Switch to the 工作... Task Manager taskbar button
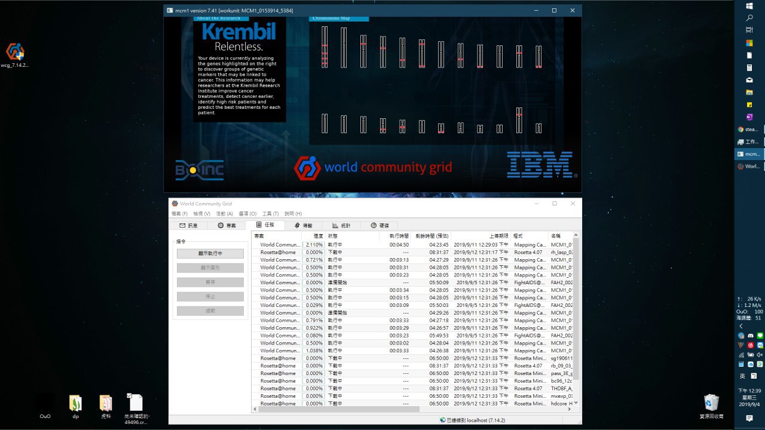765x430 pixels. tap(749, 142)
